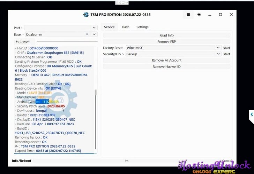Open the hamburger menu in title bar
Screen dimensions: 254x174
pos(188,15)
